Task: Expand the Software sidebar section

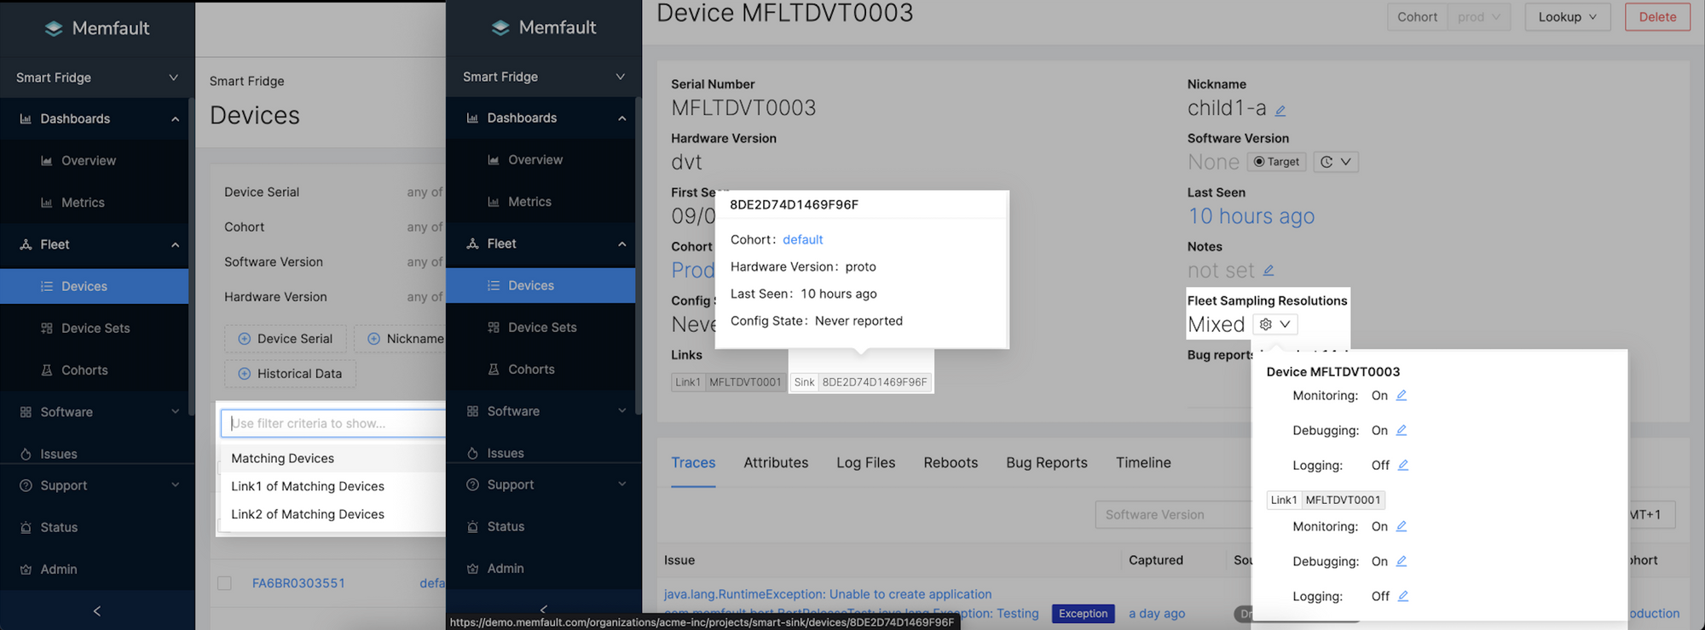Action: pyautogui.click(x=97, y=412)
